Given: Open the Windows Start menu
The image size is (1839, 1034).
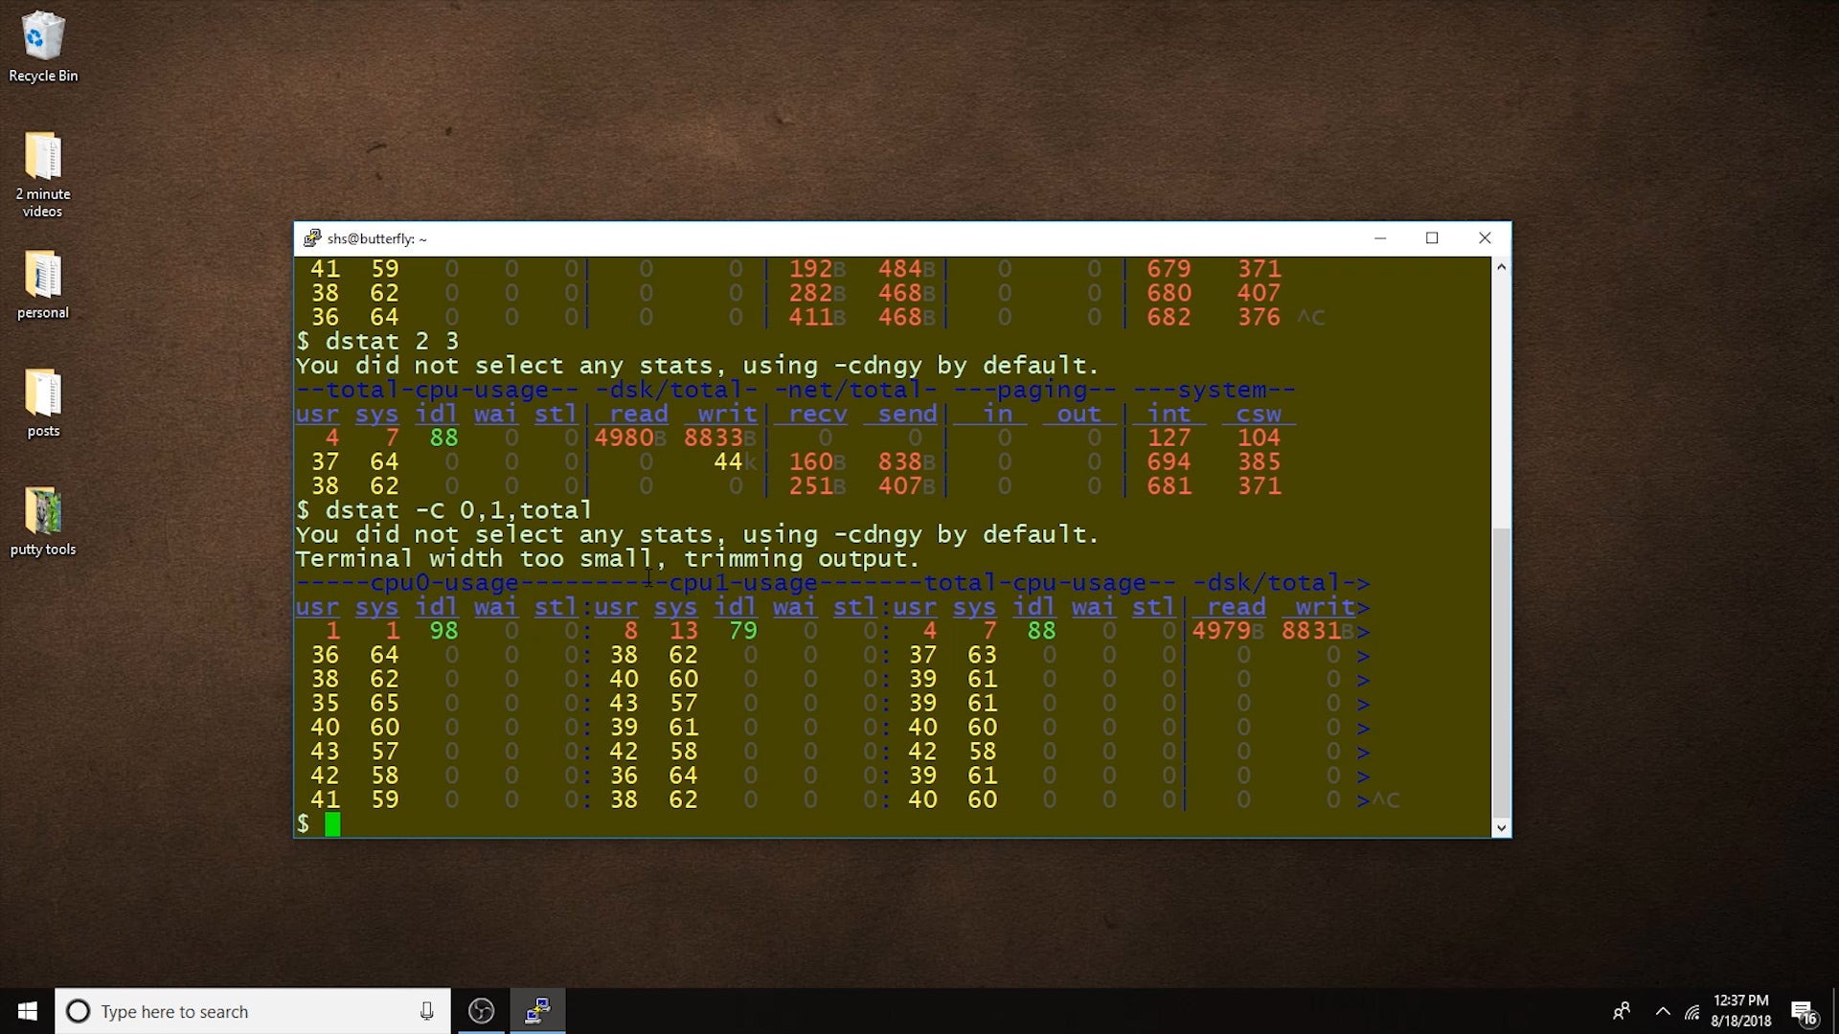Looking at the screenshot, I should coord(27,1011).
